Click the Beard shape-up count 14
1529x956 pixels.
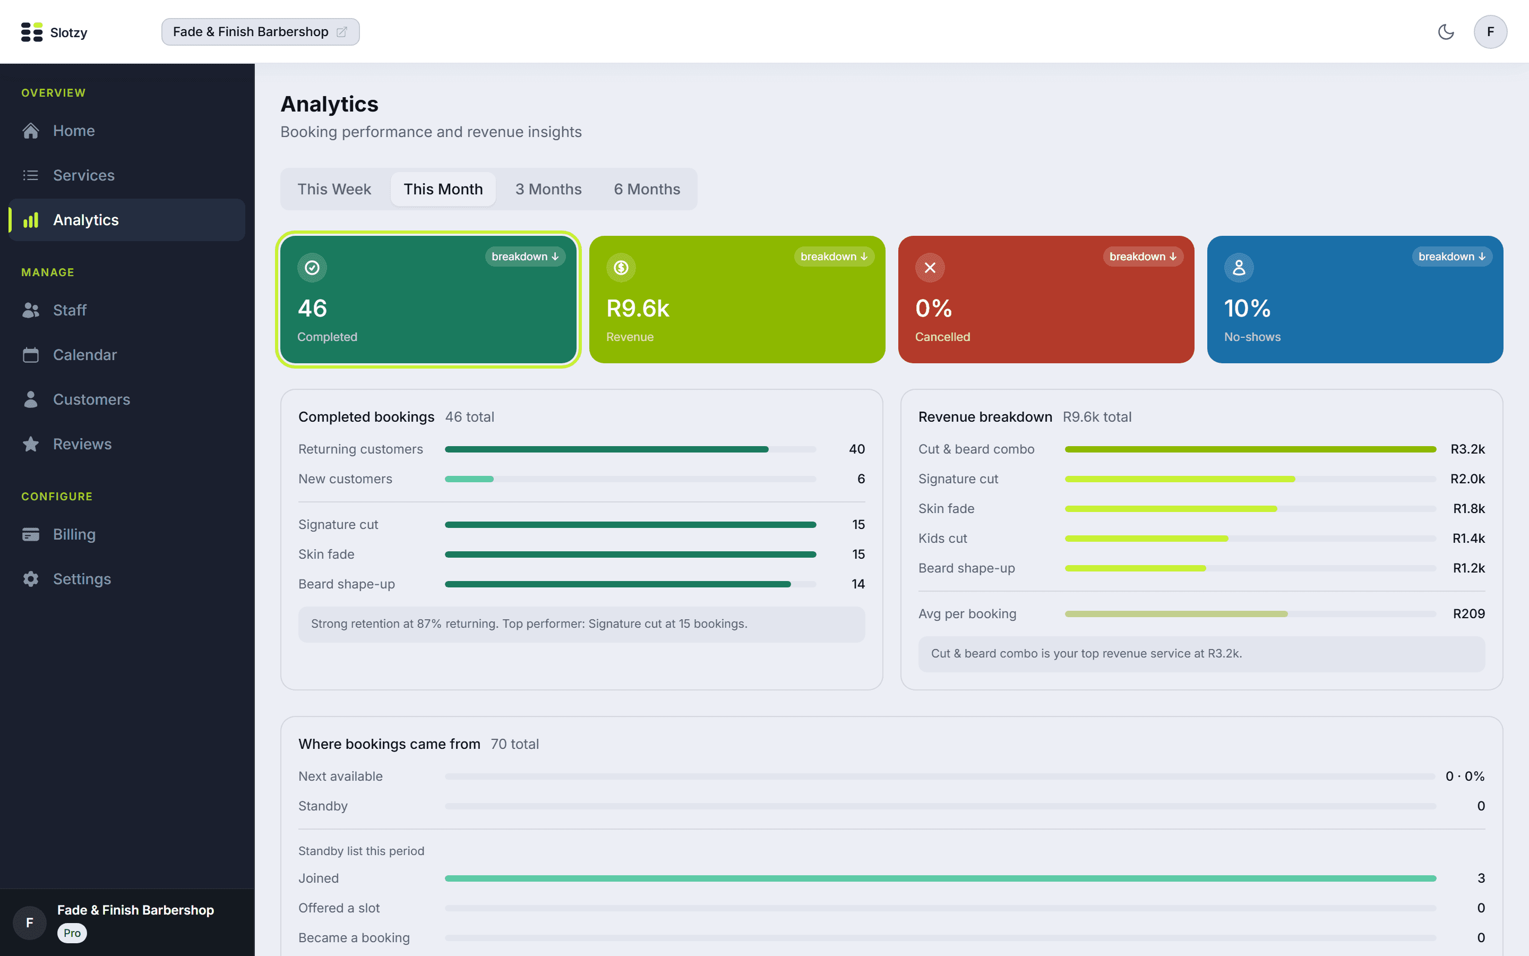[858, 584]
